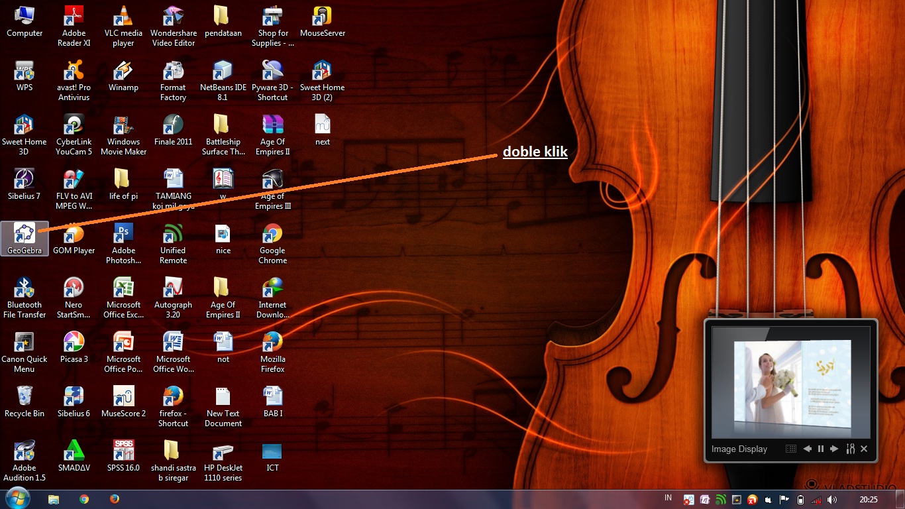Select the Wondershare Video Editor icon
This screenshot has width=905, height=509.
174,26
